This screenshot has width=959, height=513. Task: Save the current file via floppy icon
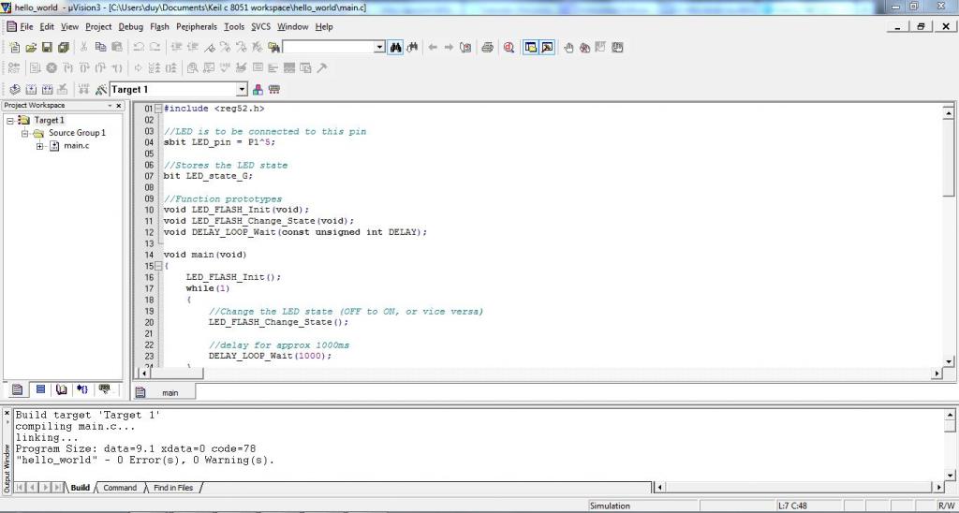[47, 48]
